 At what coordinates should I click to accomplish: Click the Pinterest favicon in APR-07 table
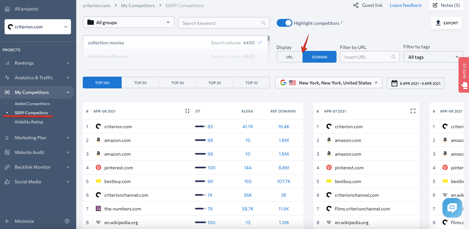[x=329, y=168]
